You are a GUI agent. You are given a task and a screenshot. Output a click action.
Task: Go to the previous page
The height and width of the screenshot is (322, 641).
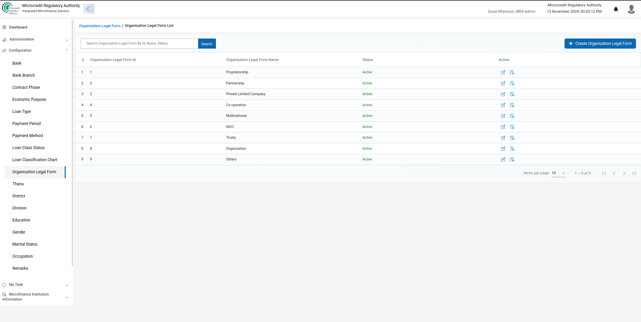coord(614,173)
